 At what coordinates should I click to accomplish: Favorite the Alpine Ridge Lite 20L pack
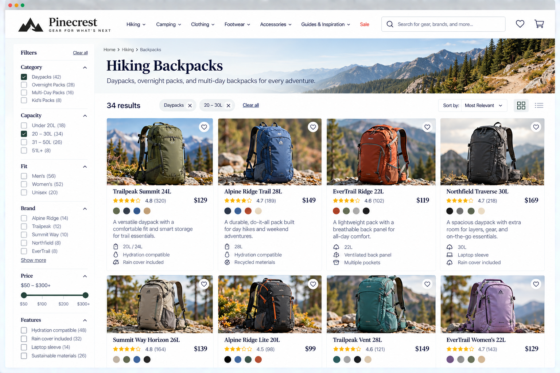click(x=313, y=284)
